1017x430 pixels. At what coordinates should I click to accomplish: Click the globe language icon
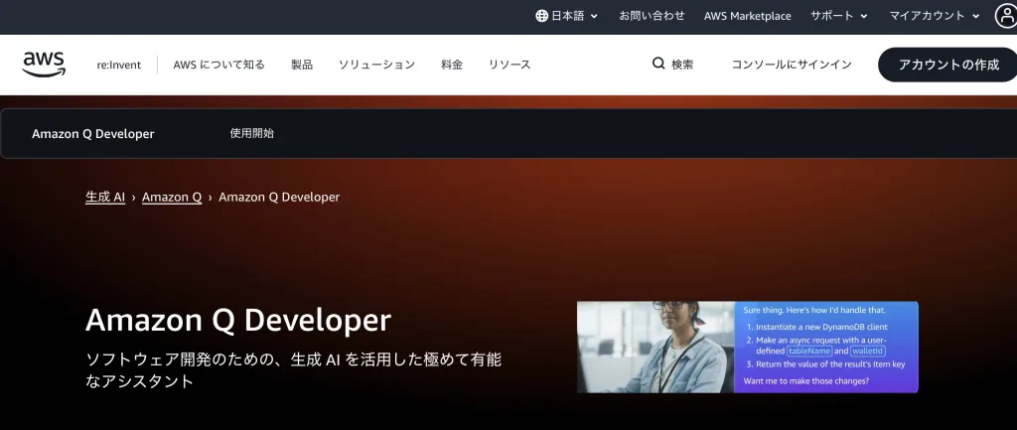click(541, 16)
